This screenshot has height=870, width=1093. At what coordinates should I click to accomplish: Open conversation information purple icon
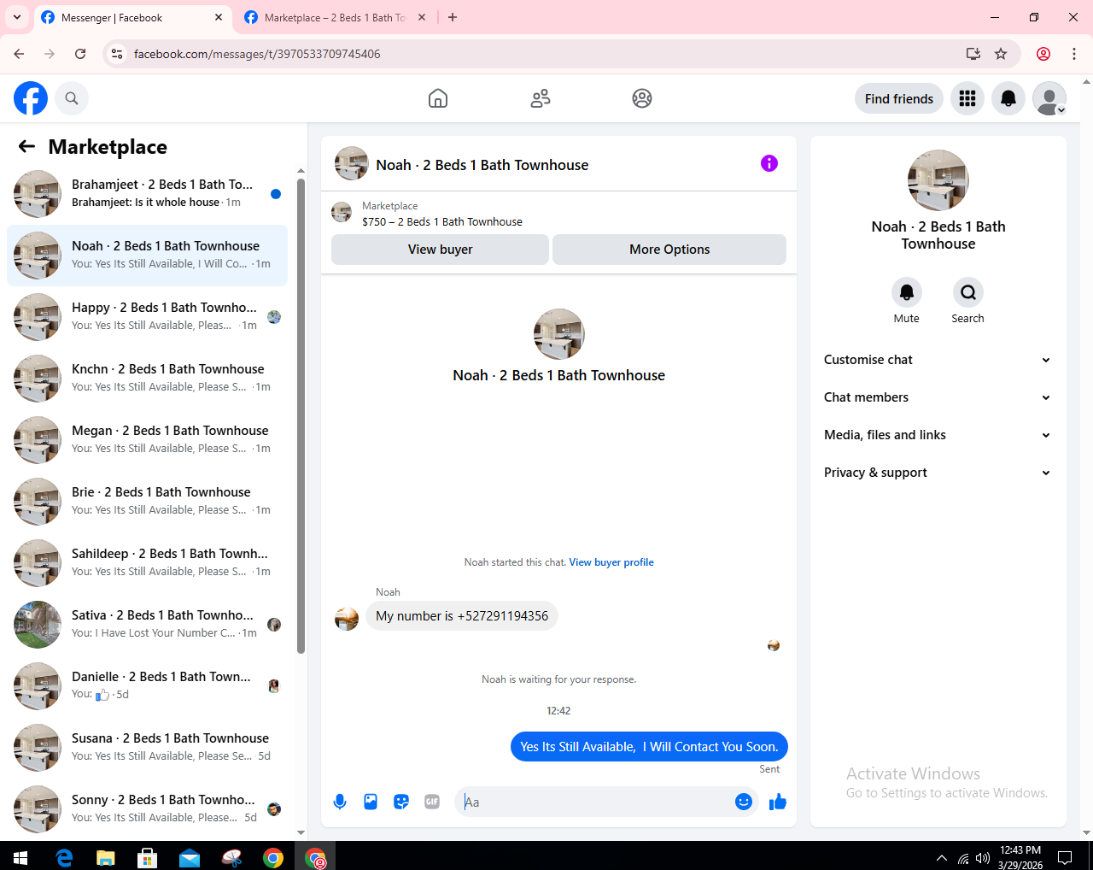769,163
